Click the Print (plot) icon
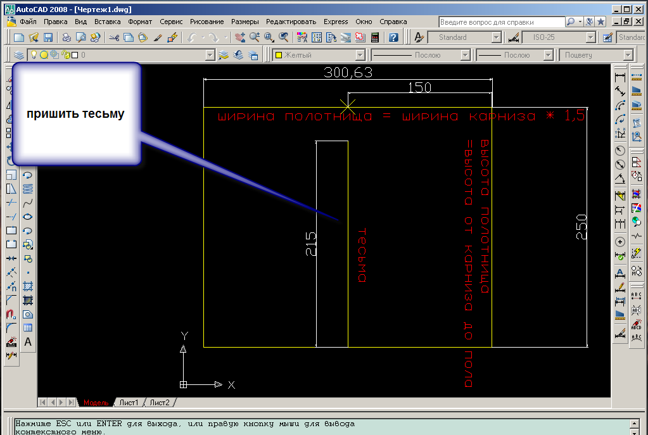The image size is (648, 435). 66,38
